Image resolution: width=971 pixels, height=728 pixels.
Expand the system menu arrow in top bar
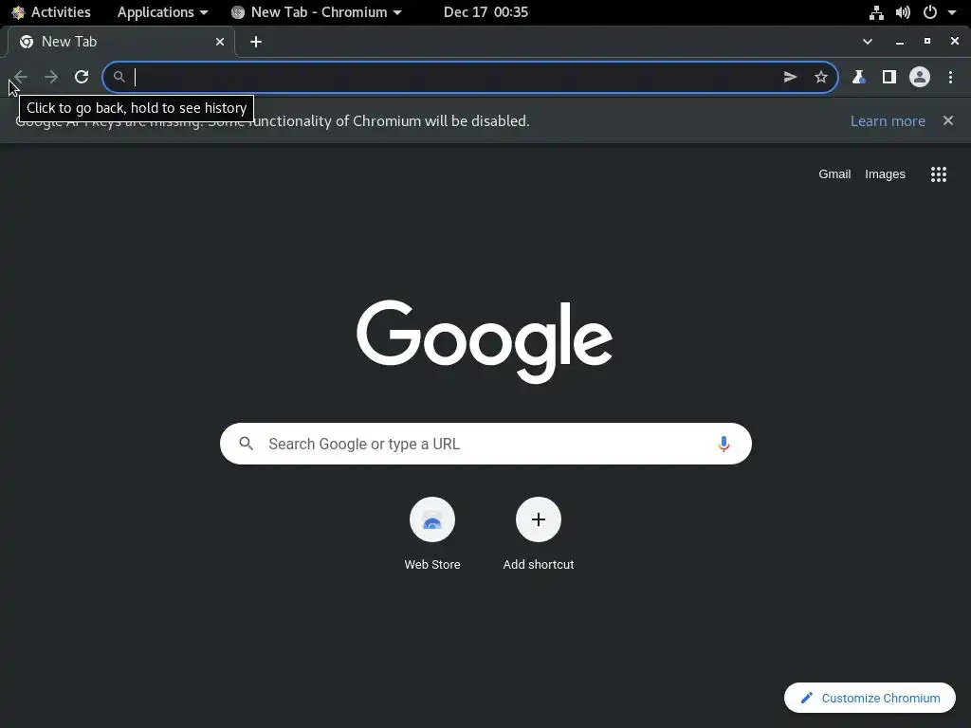pos(951,11)
